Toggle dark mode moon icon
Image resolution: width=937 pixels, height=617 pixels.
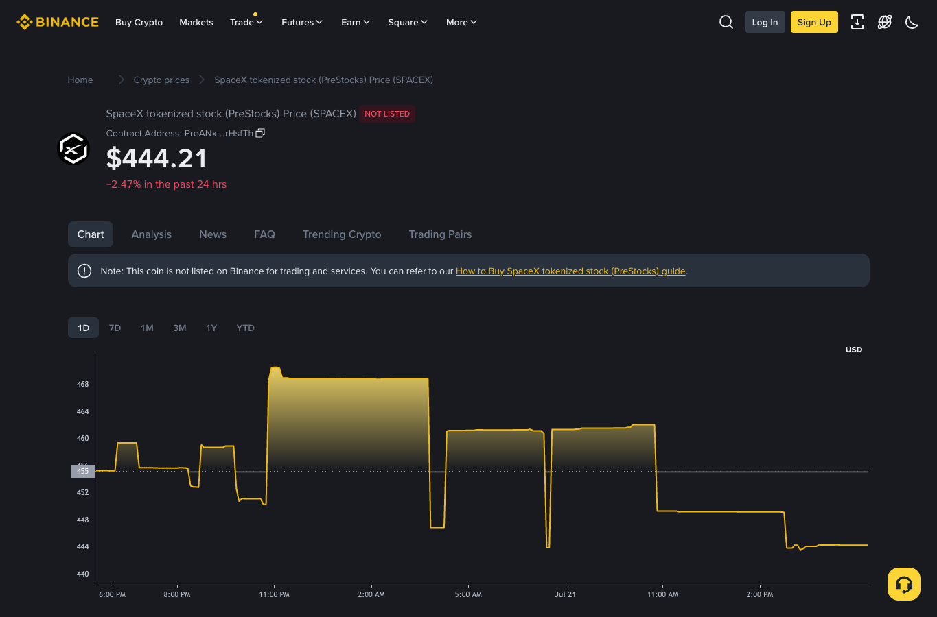pyautogui.click(x=912, y=22)
